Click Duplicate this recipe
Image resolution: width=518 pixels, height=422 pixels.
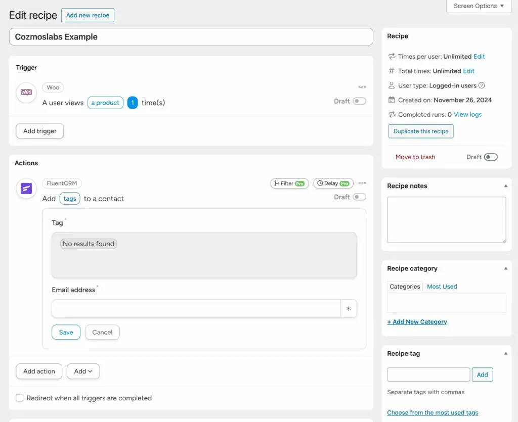(x=421, y=131)
